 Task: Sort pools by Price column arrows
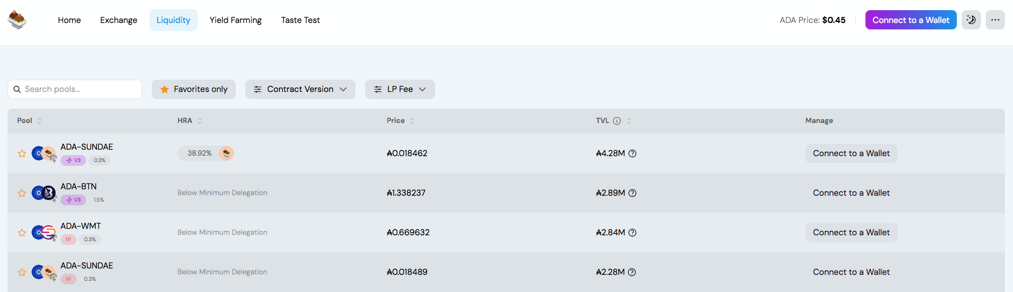click(412, 121)
